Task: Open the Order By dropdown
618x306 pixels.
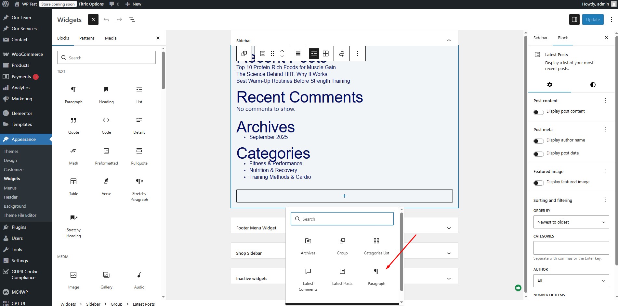Action: point(571,222)
